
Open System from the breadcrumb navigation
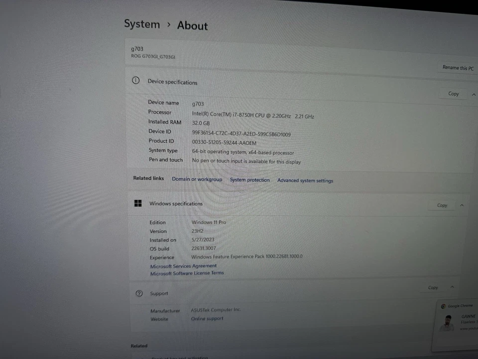[x=142, y=24]
